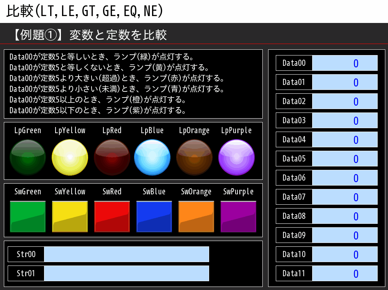The image size is (388, 290).
Task: Click the line about ランプ(青)が点灯する
Action: [x=117, y=89]
